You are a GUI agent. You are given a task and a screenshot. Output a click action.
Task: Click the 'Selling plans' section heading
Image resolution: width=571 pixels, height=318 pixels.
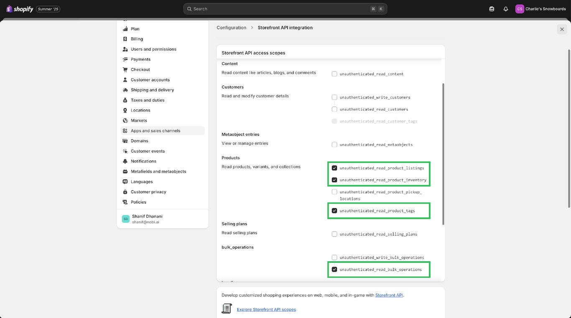point(234,224)
